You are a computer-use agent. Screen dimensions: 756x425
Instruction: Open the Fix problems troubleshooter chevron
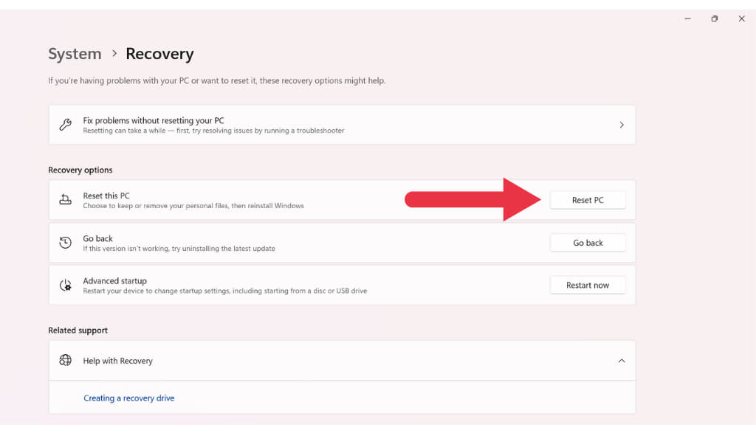coord(622,125)
